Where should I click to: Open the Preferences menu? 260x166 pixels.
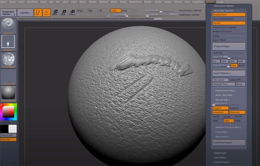[135, 2]
